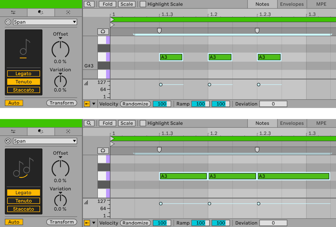Screen dimensions: 336x227
Task: Switch to MPE tab in lower editor
Action: 322,123
